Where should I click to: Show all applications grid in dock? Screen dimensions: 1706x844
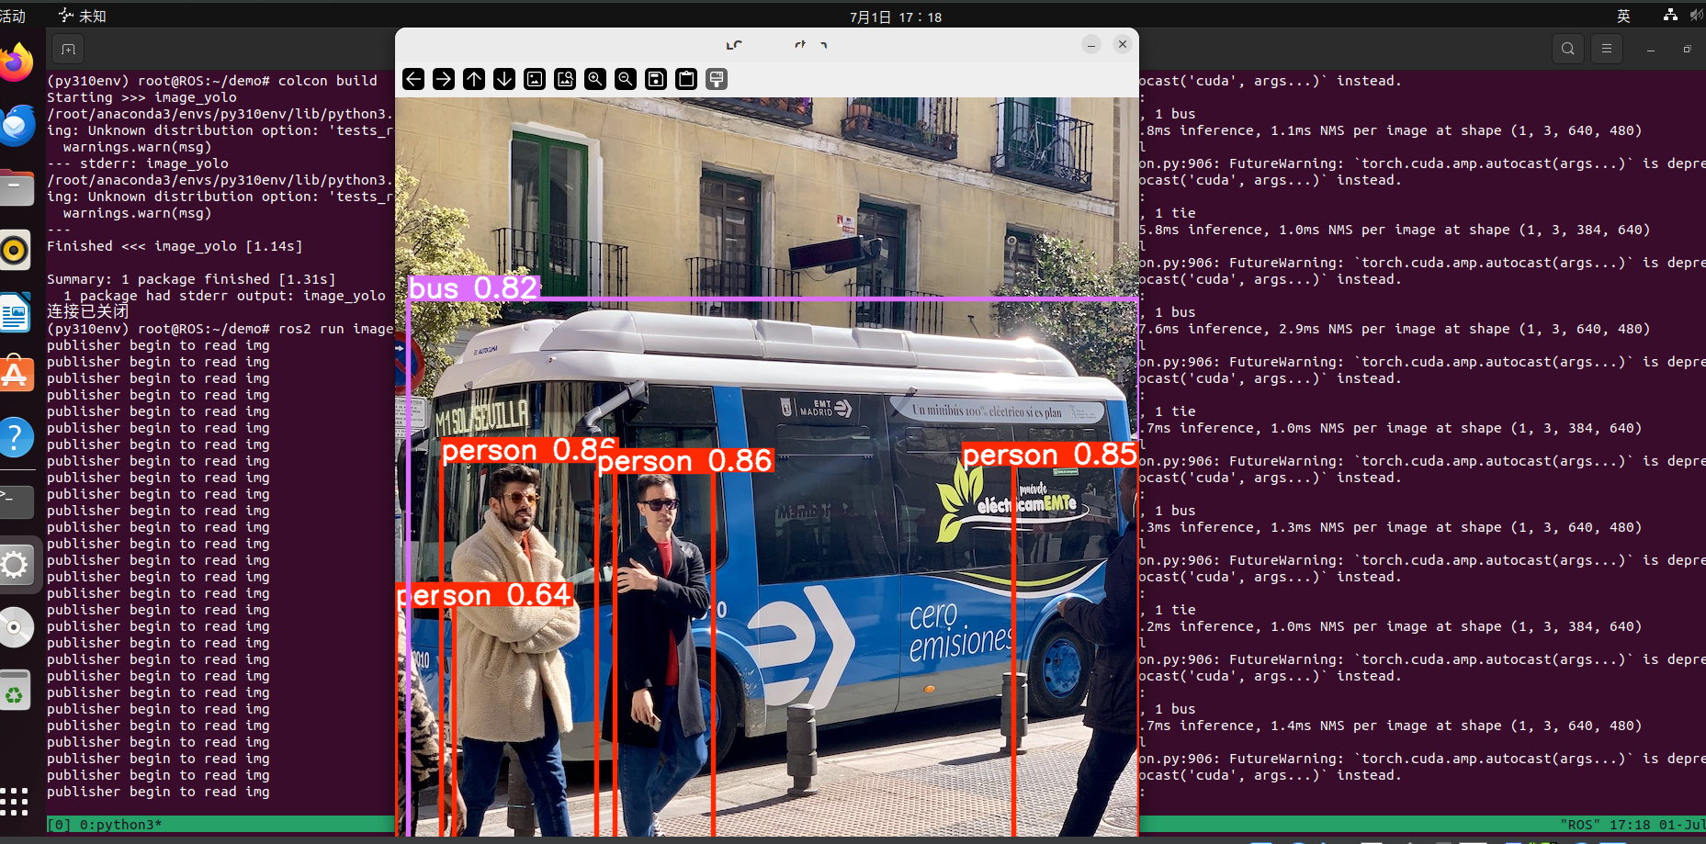(x=15, y=802)
